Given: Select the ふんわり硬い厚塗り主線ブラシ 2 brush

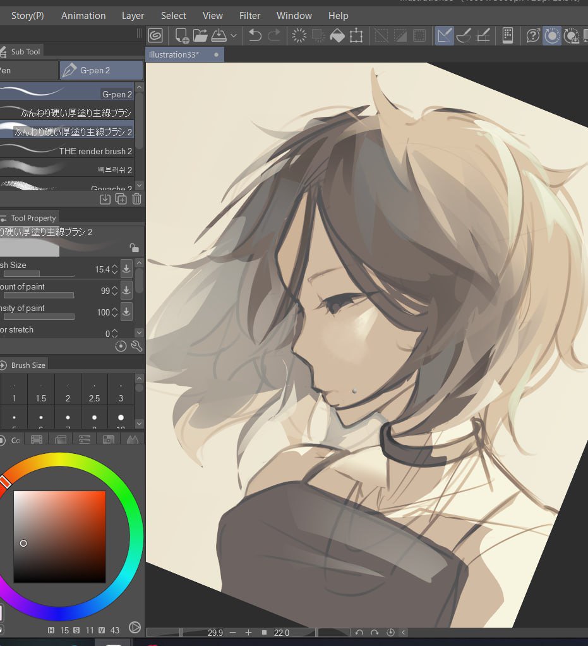Looking at the screenshot, I should [67, 130].
